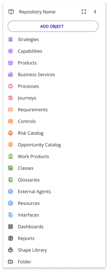The image size is (109, 272).
Task: Click the Capabilities hexagon nodes icon
Action: [11, 51]
